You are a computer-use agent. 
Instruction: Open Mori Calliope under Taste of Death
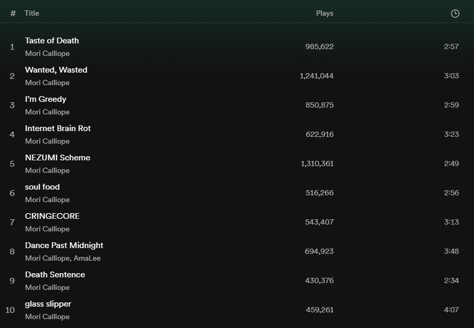coord(47,54)
